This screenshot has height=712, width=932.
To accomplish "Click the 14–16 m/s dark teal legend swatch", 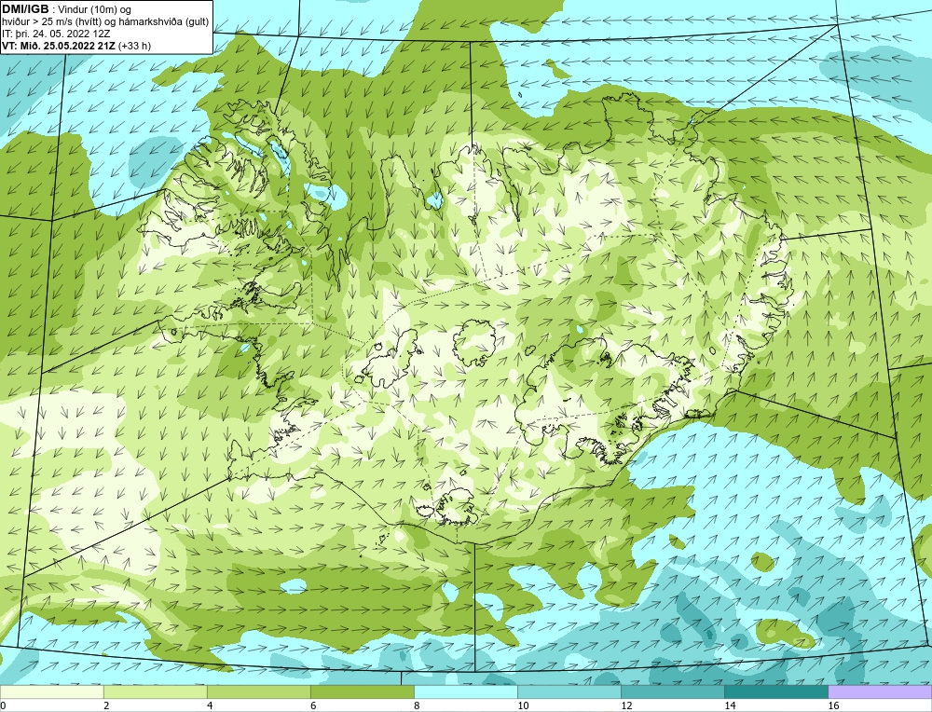I will (x=775, y=692).
